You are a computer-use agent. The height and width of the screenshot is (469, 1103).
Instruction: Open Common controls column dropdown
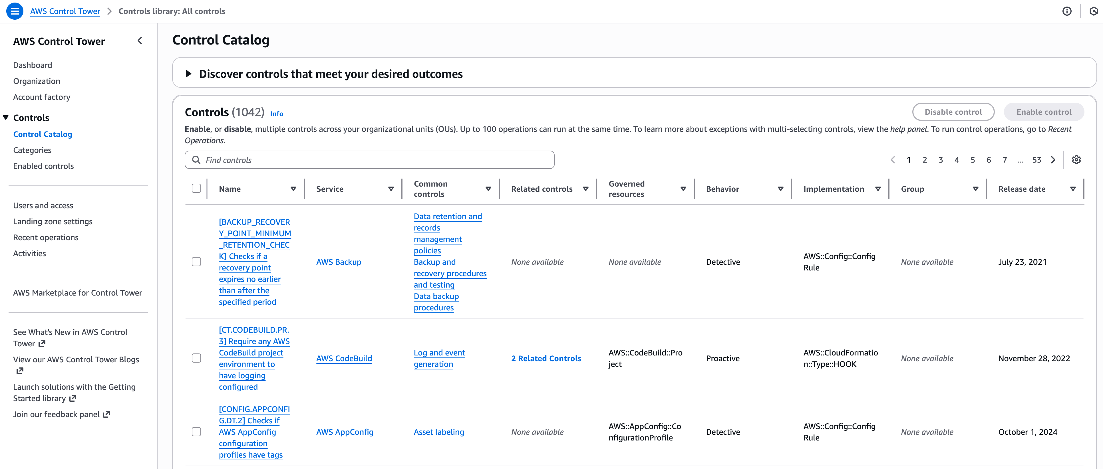coord(488,189)
